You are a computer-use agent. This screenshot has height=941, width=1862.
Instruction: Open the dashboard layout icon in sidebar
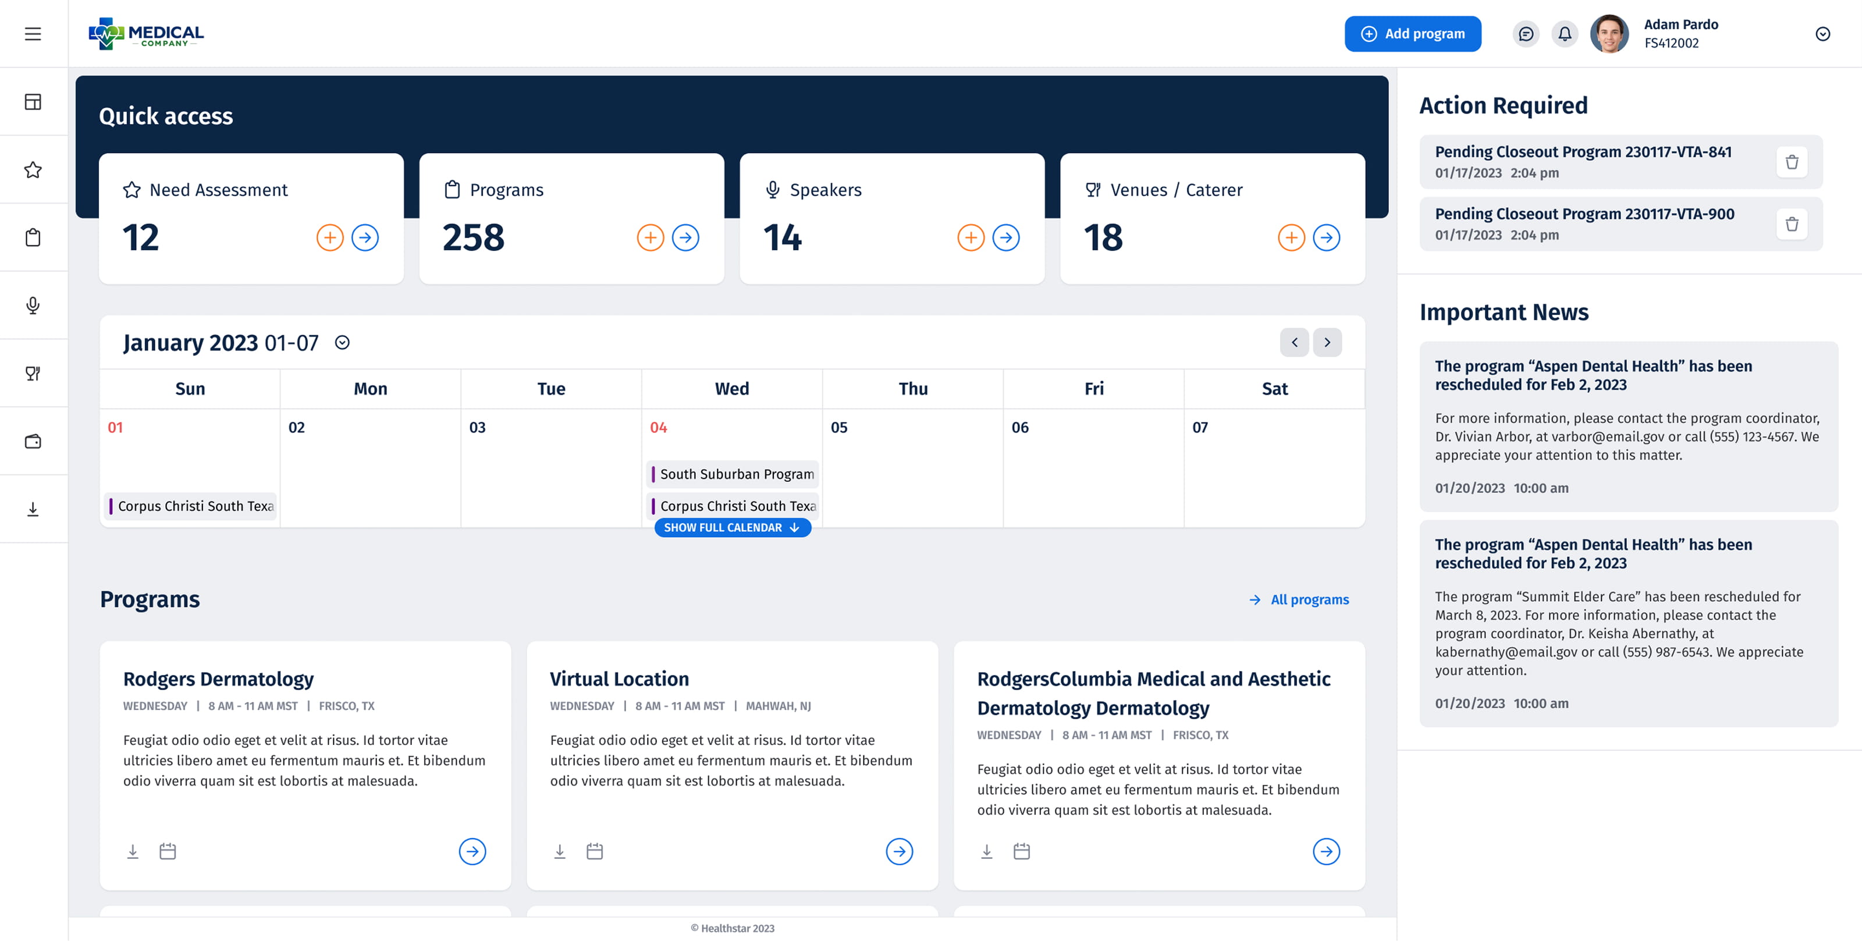click(33, 102)
